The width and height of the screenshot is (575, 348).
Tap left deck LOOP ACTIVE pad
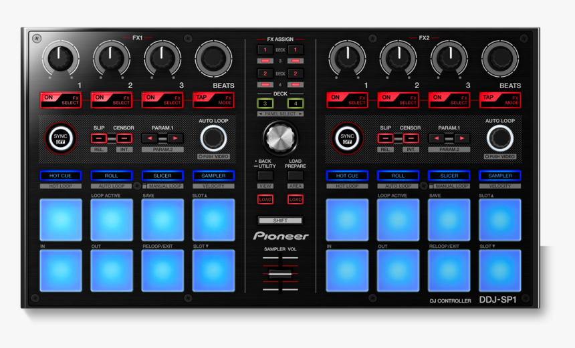click(x=112, y=220)
